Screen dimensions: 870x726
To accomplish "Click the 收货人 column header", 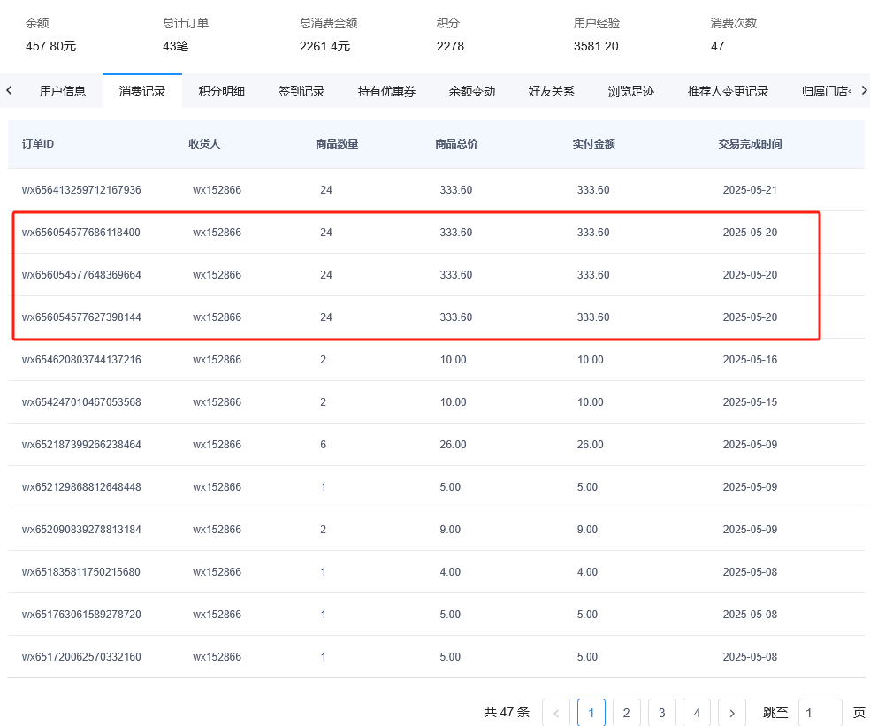I will (204, 144).
